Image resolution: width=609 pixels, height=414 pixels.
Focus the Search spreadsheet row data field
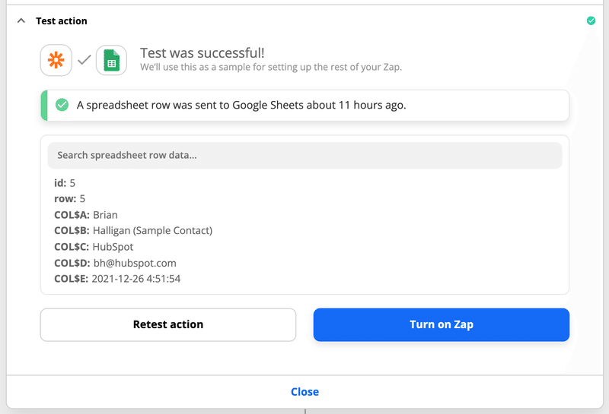[x=304, y=155]
